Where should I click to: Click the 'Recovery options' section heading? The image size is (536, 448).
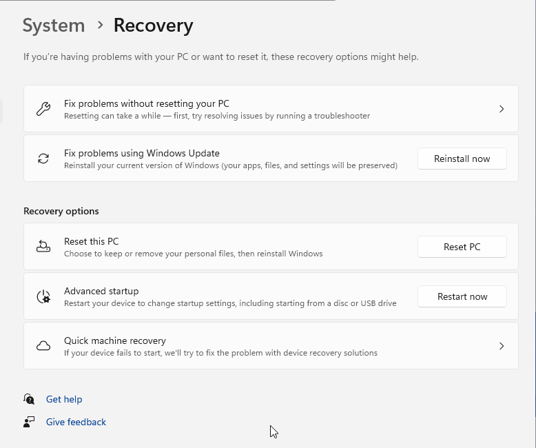coord(61,211)
